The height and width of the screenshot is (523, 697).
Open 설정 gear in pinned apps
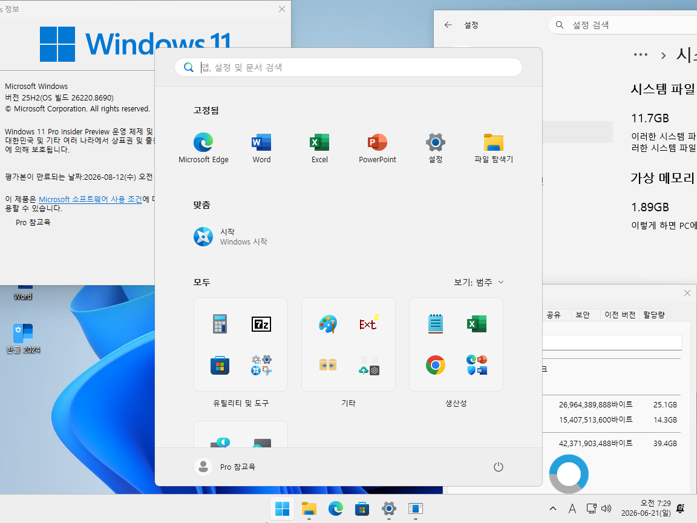pyautogui.click(x=436, y=148)
